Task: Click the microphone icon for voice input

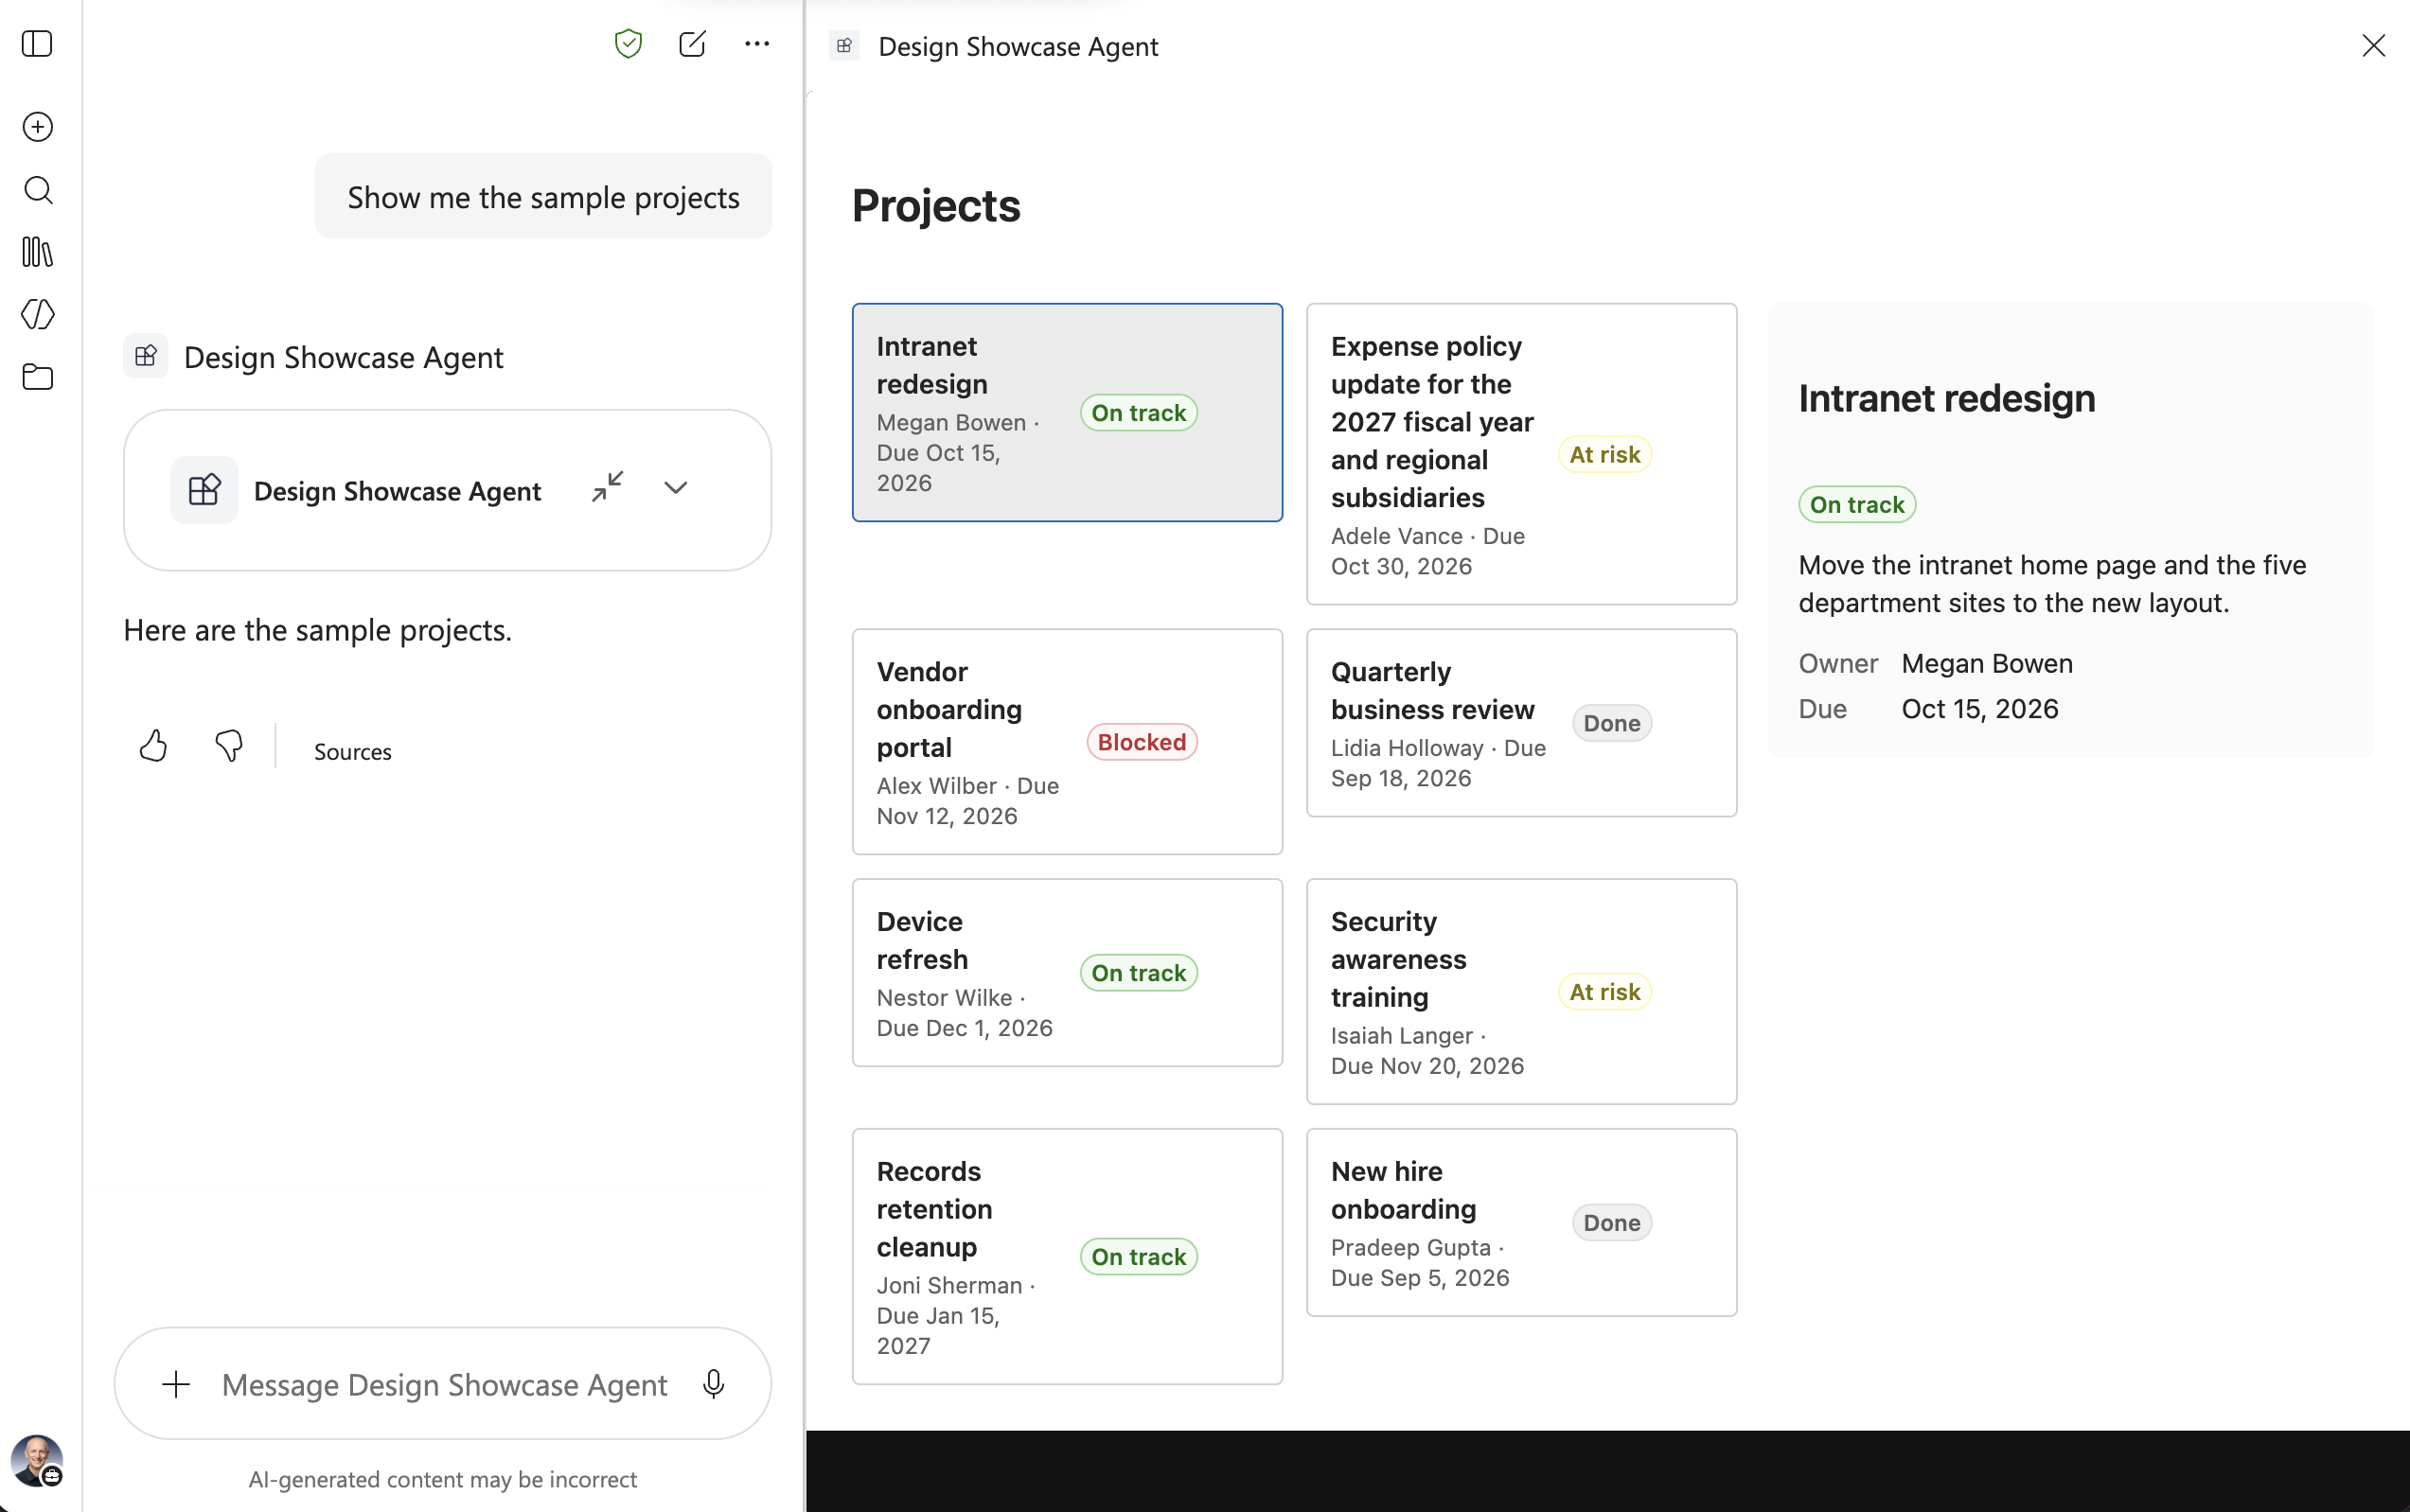Action: [x=714, y=1384]
